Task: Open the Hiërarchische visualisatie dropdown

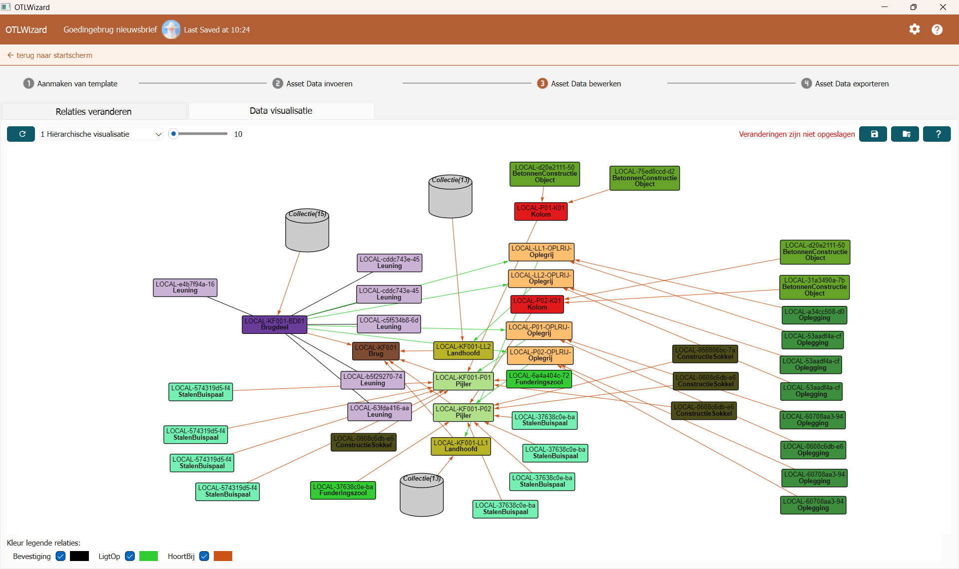Action: [100, 134]
